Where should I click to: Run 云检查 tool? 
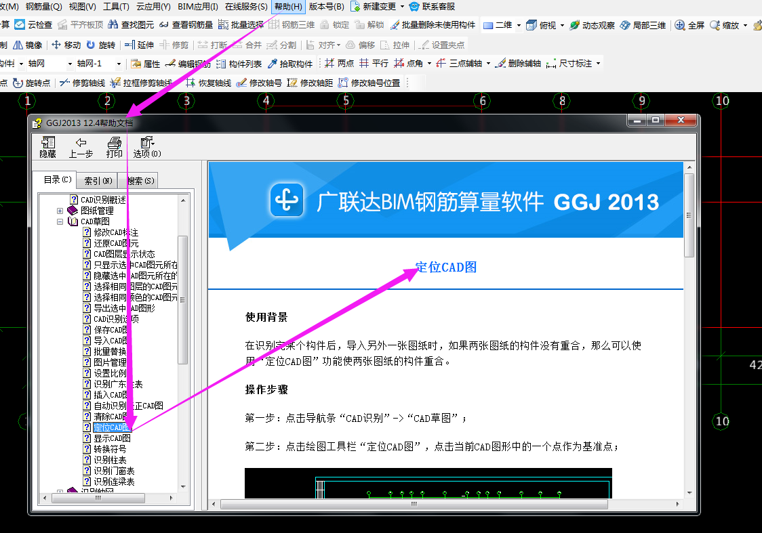[x=33, y=25]
